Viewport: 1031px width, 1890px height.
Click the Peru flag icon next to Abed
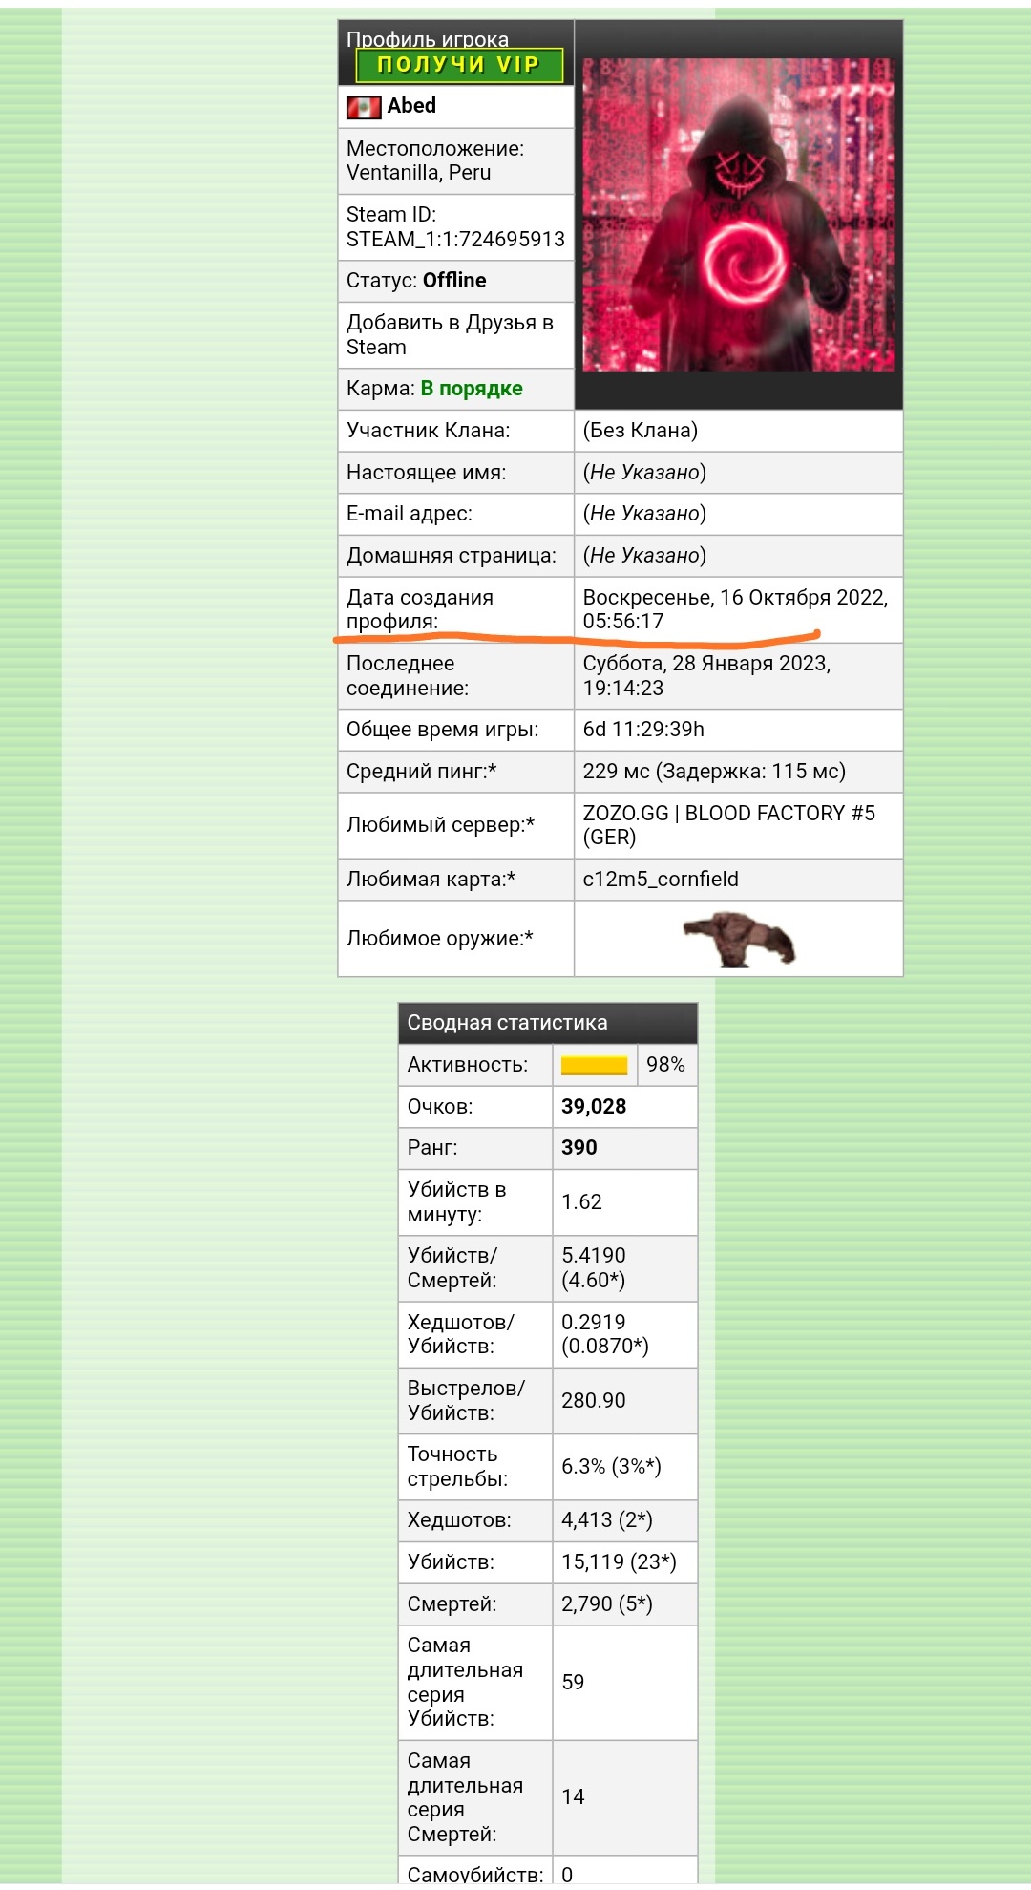tap(363, 107)
